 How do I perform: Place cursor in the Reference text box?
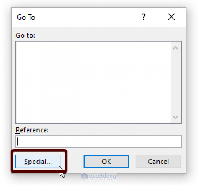click(99, 142)
